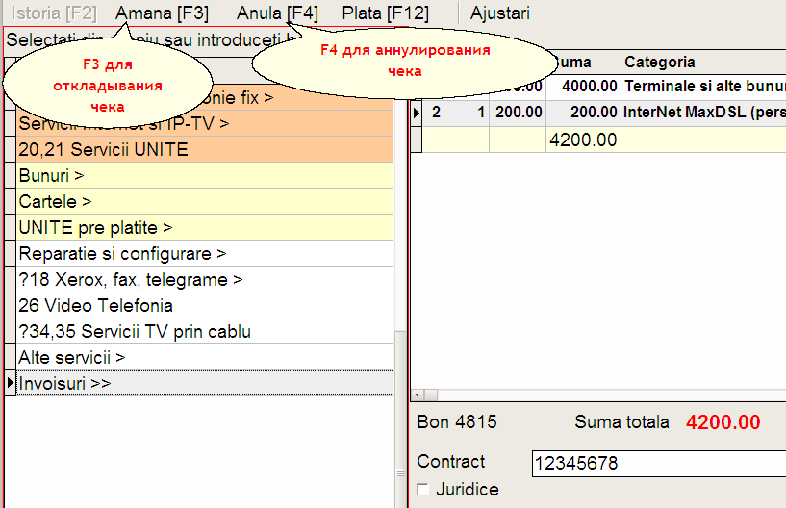Image resolution: width=786 pixels, height=508 pixels.
Task: Click Anula [F4] to cancel the receipt
Action: pos(277,13)
